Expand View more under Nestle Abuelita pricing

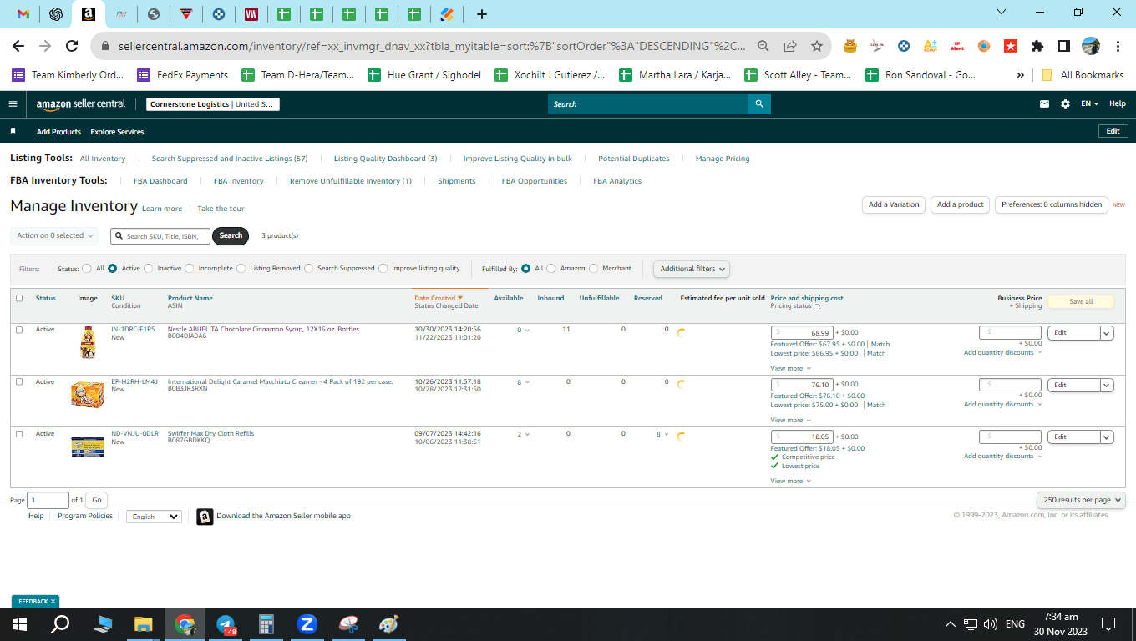click(790, 368)
